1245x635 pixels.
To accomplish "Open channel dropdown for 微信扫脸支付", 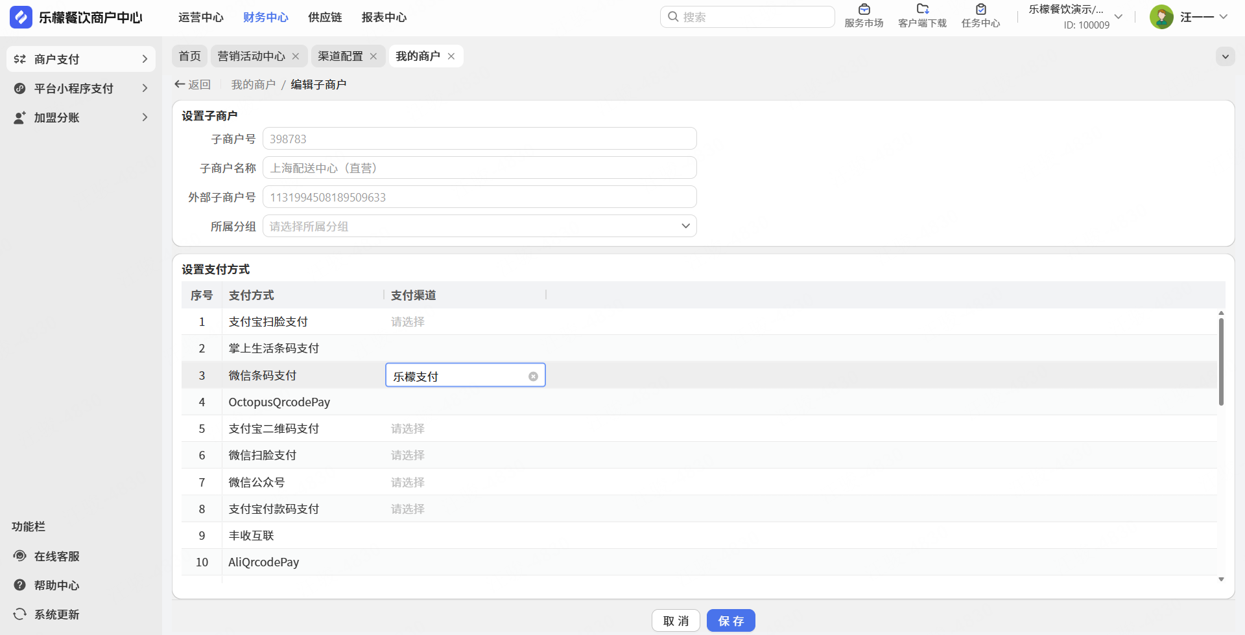I will click(x=466, y=455).
